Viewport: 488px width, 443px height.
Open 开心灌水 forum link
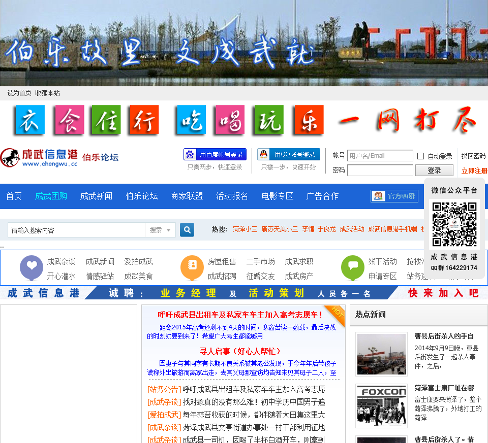pyautogui.click(x=62, y=276)
